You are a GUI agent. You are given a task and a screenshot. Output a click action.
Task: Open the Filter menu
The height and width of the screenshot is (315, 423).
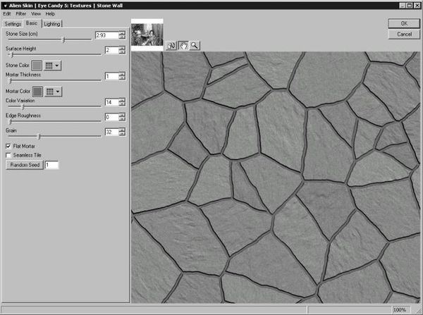(x=20, y=13)
